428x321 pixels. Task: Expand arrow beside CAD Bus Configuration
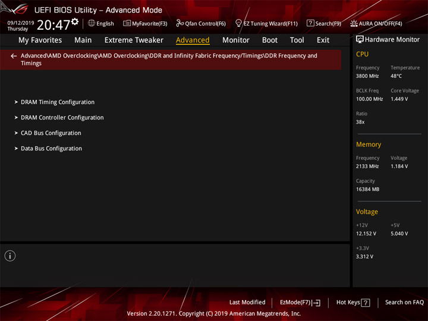16,133
